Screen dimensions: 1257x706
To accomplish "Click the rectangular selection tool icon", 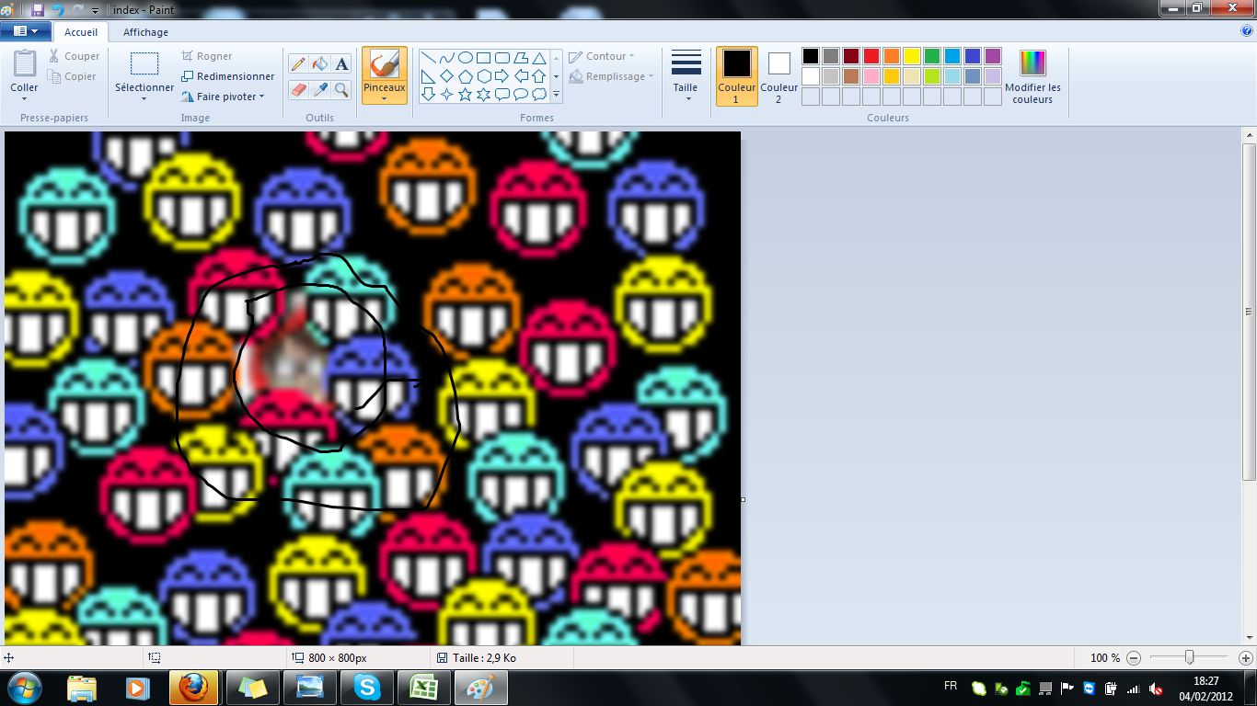I will point(144,63).
